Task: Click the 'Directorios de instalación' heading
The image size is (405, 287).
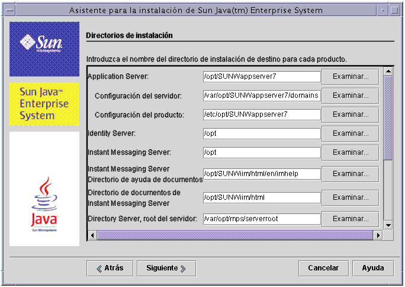Action: [130, 36]
